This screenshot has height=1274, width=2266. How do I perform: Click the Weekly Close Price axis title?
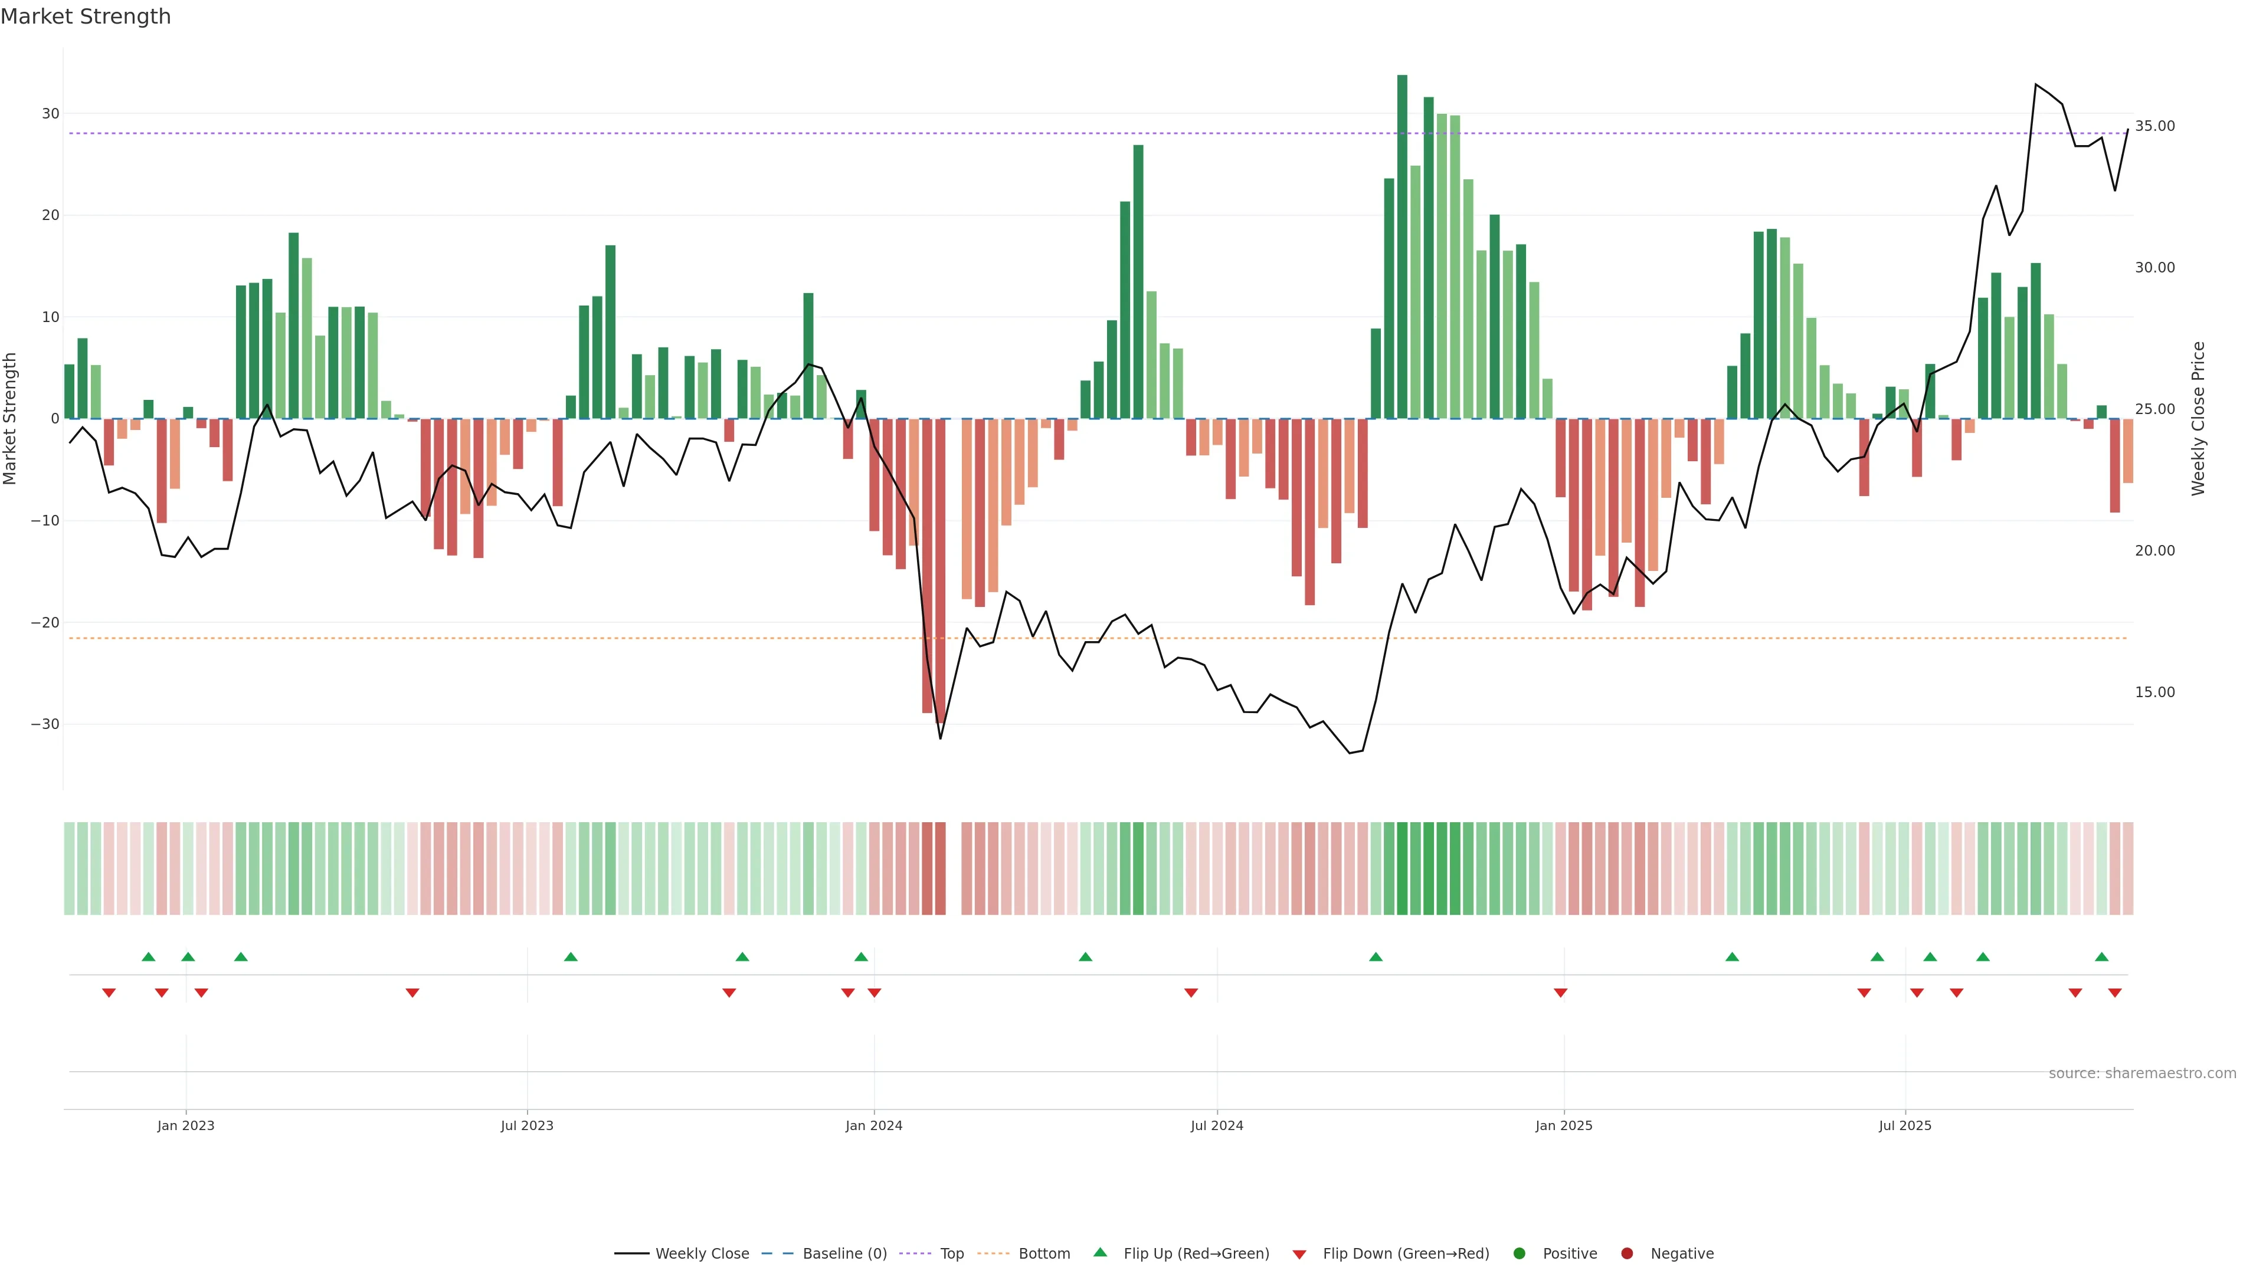[2198, 419]
